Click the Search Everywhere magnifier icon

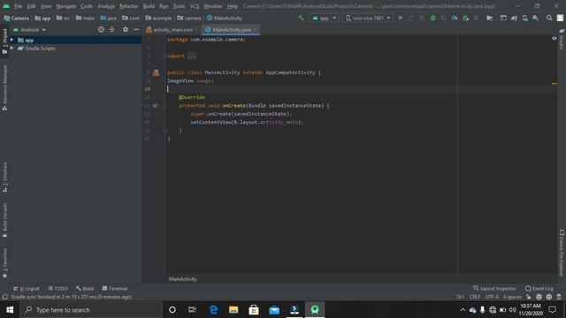tap(549, 18)
